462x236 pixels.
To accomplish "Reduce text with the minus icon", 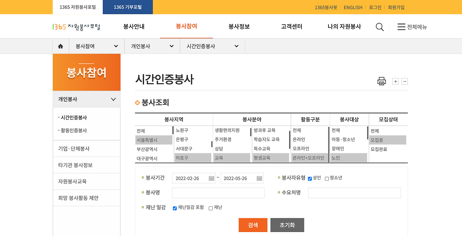I will click(x=404, y=81).
